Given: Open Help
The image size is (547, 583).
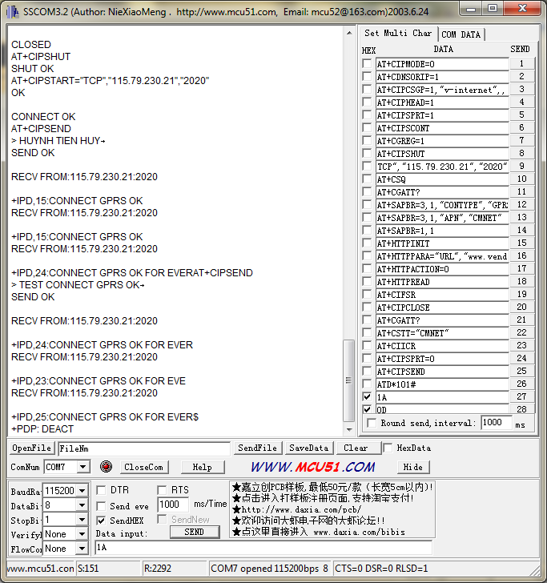Looking at the screenshot, I should [x=203, y=467].
